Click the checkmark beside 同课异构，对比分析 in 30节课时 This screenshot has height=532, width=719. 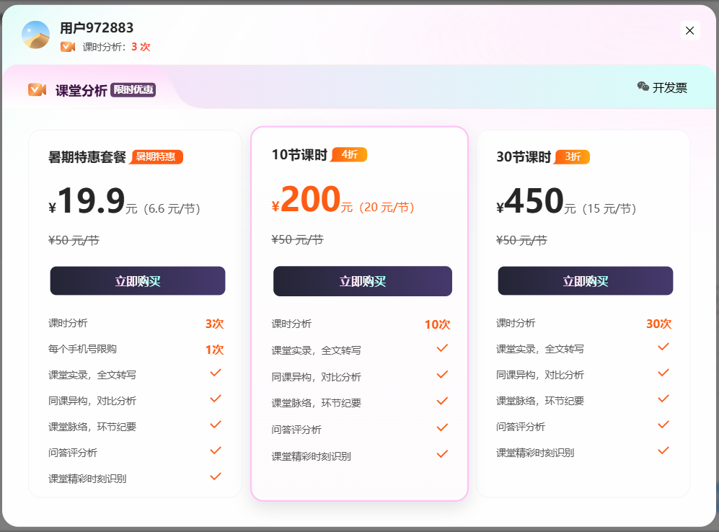click(663, 373)
